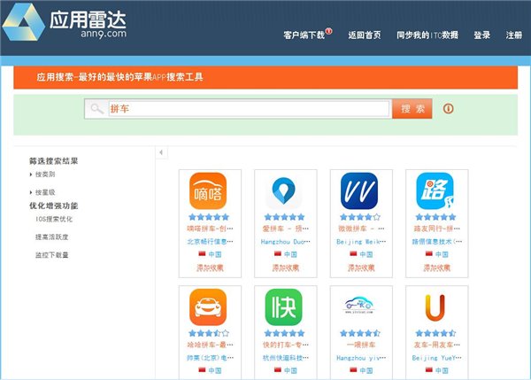Click developer Hangzhou Duo link
The width and height of the screenshot is (531, 380).
(x=286, y=242)
